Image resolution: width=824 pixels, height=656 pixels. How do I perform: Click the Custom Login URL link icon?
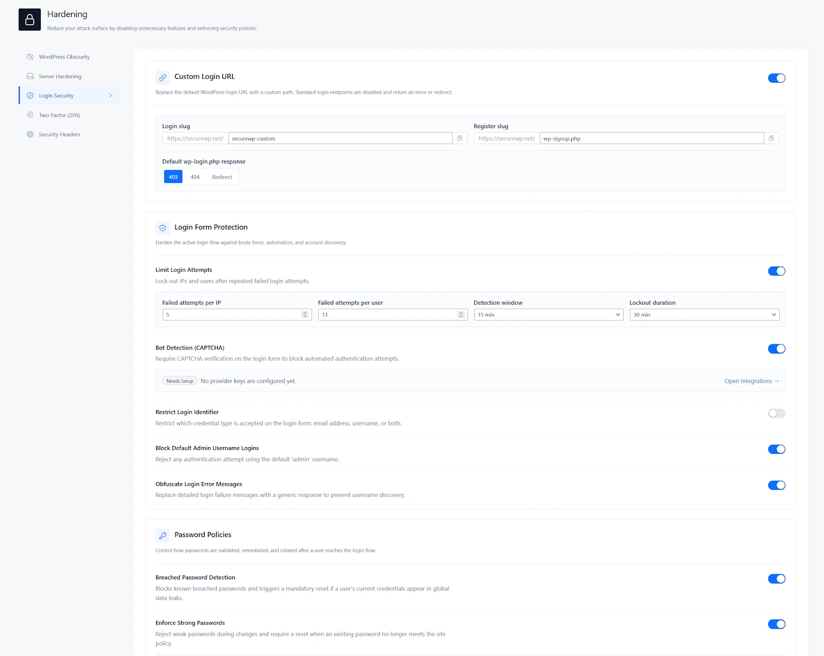(163, 78)
